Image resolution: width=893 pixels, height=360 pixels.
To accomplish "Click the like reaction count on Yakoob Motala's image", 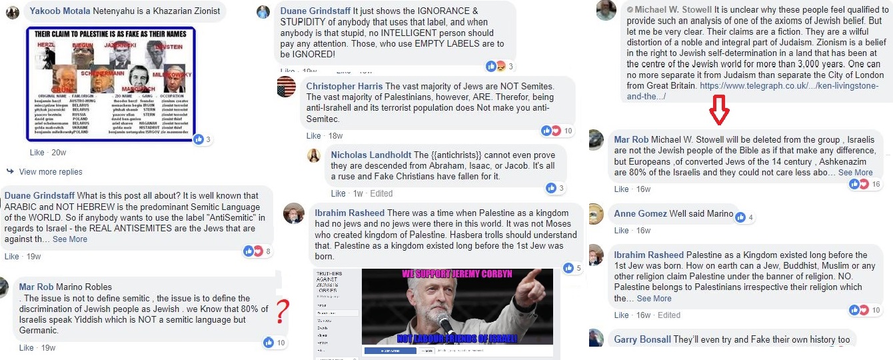I will point(203,139).
